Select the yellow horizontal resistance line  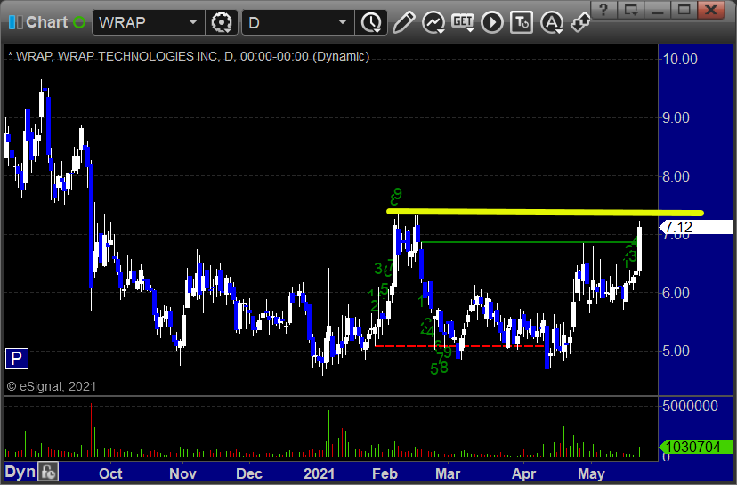[546, 213]
